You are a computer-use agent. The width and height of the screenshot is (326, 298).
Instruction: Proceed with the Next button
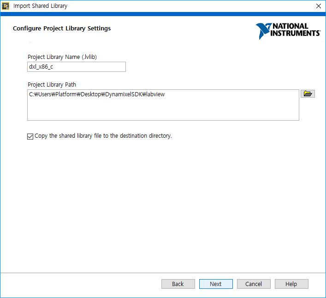[x=216, y=284]
